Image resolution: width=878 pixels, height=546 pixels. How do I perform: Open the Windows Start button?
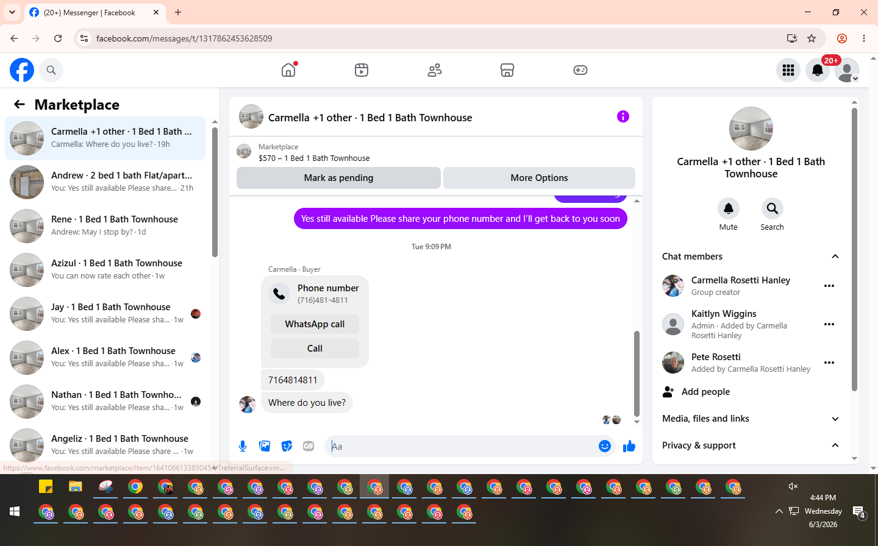pyautogui.click(x=15, y=511)
